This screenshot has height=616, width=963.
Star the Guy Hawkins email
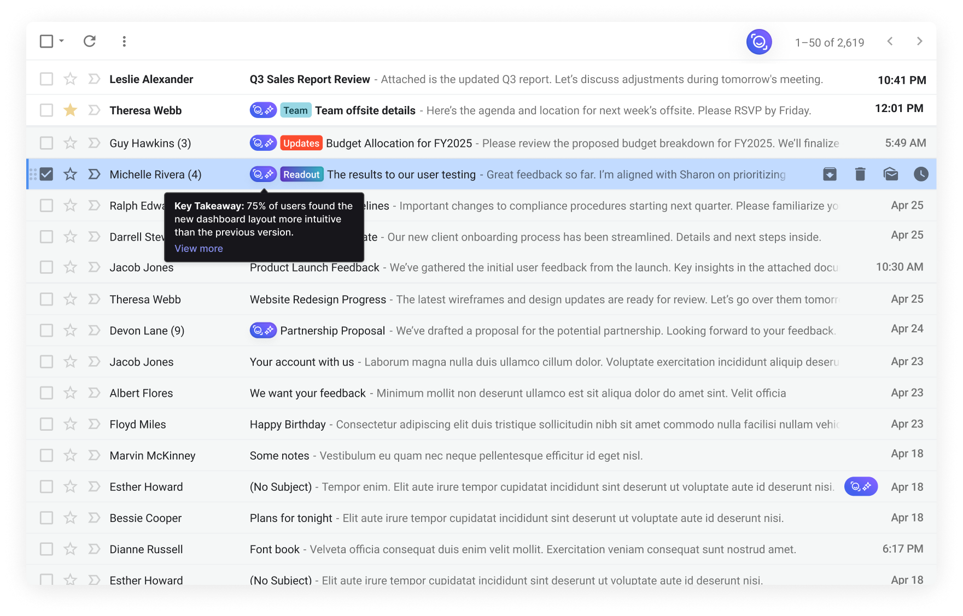point(70,143)
